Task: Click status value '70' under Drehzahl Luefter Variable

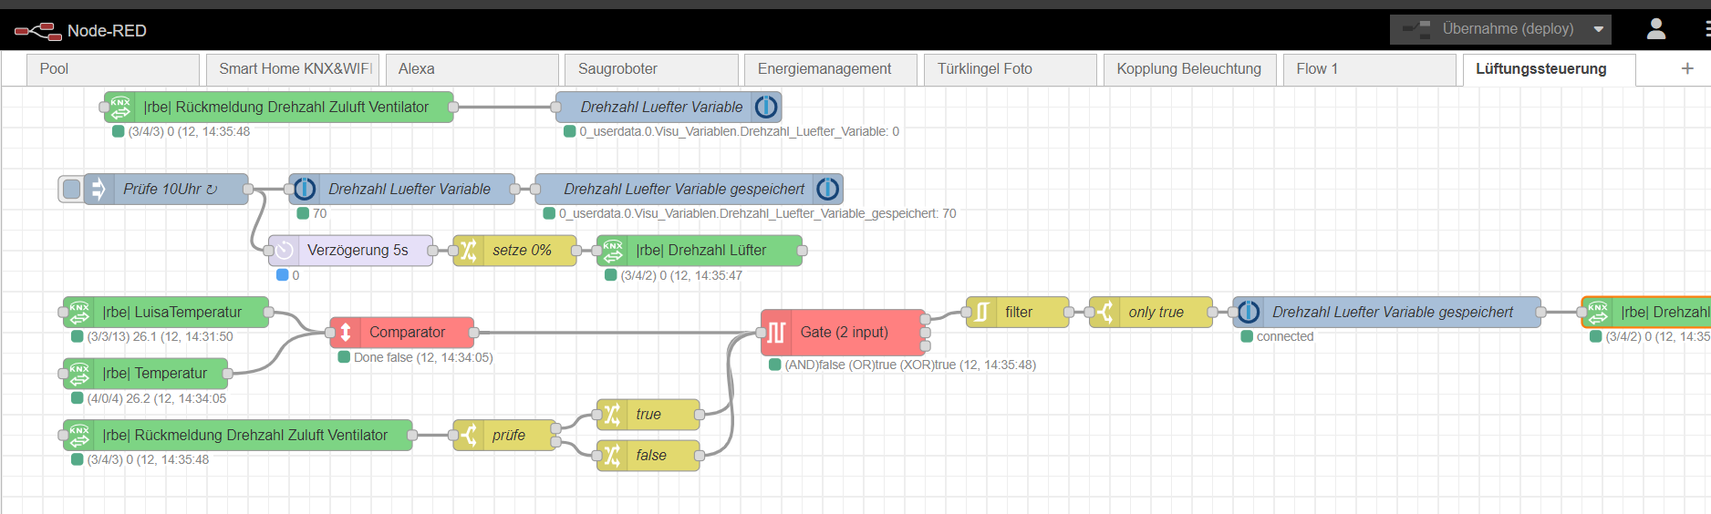Action: [319, 213]
